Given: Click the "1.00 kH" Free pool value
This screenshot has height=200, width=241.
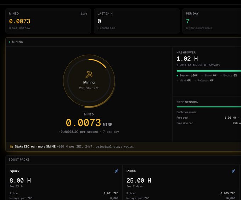Looking at the screenshot, I should click(230, 118).
